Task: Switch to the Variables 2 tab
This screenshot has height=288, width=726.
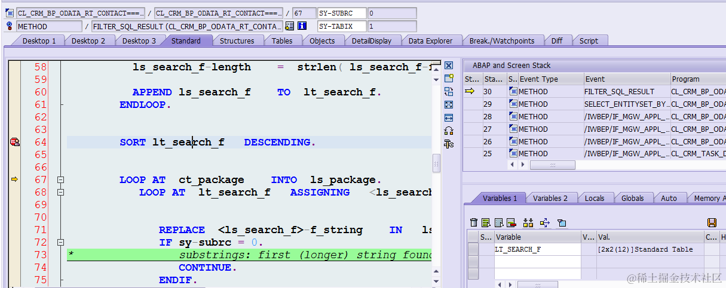Action: [550, 198]
